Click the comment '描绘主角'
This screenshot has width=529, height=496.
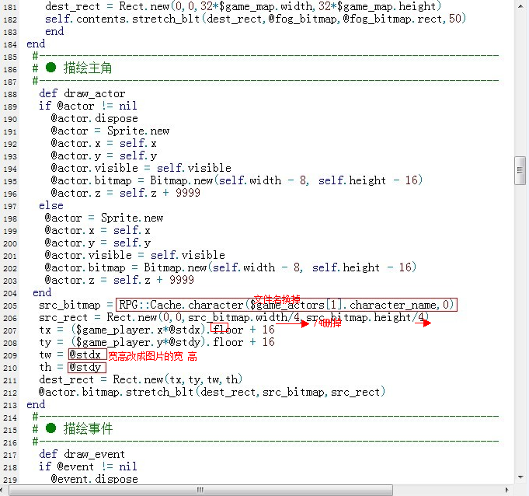[88, 68]
